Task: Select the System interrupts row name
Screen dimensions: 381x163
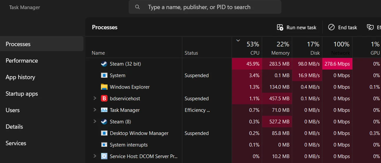Action: coord(129,145)
